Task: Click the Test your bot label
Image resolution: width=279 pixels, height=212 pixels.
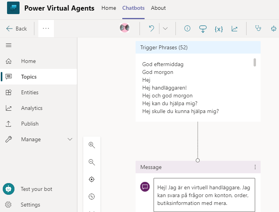Action: coord(36,189)
